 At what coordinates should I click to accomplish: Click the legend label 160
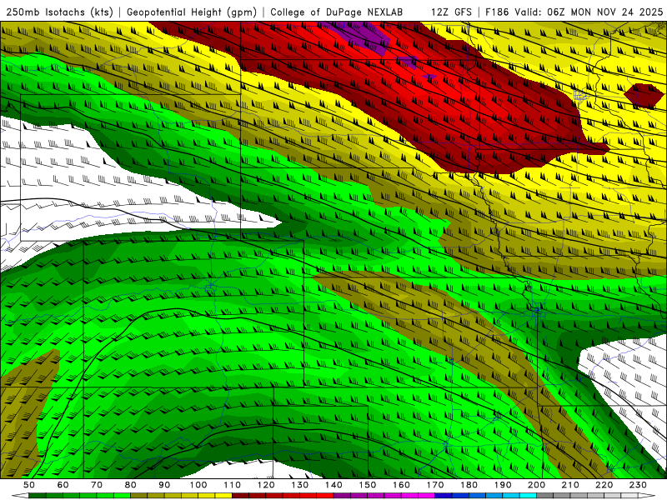[401, 485]
